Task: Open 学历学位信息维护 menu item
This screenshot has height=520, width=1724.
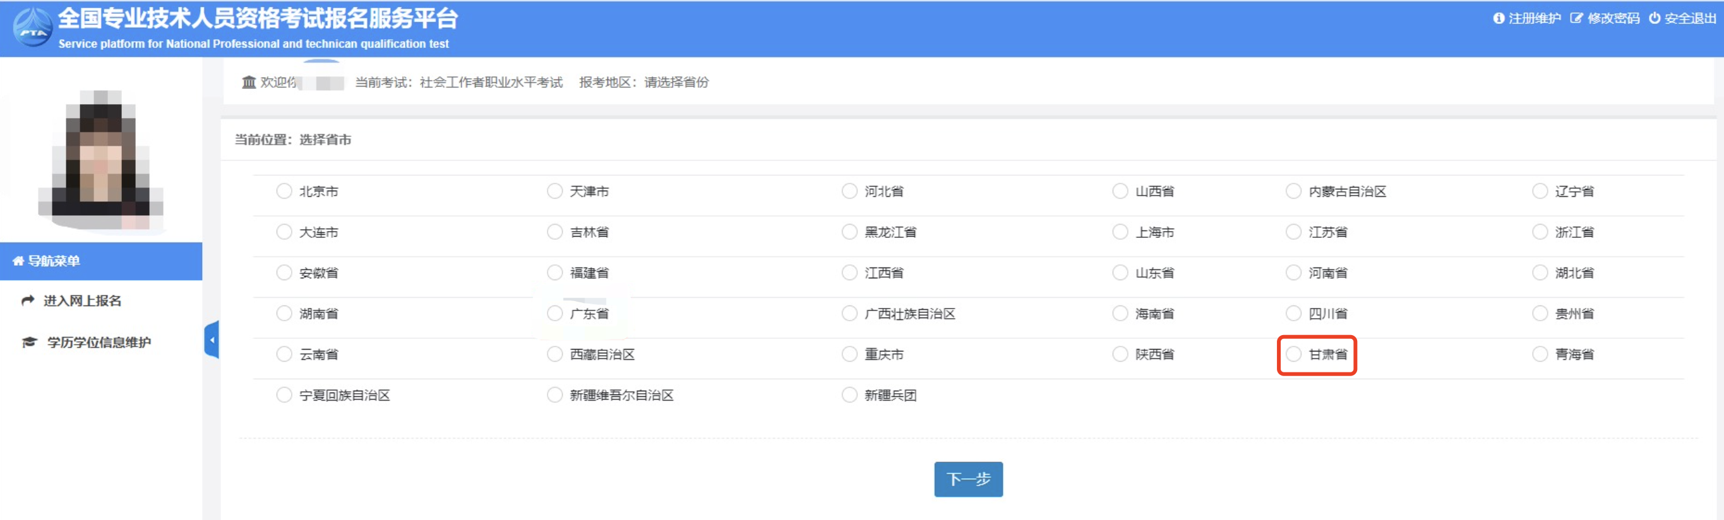Action: (x=99, y=342)
